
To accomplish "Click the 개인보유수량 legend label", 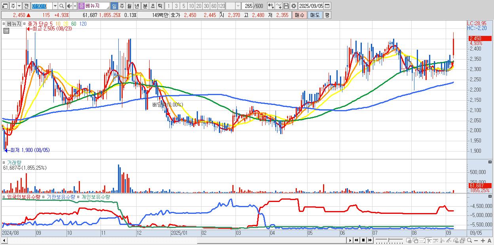I will [95, 197].
